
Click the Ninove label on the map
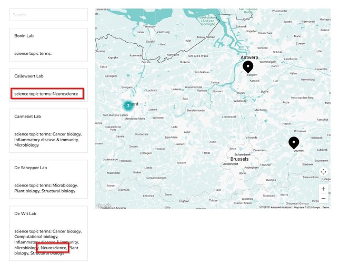(x=182, y=163)
